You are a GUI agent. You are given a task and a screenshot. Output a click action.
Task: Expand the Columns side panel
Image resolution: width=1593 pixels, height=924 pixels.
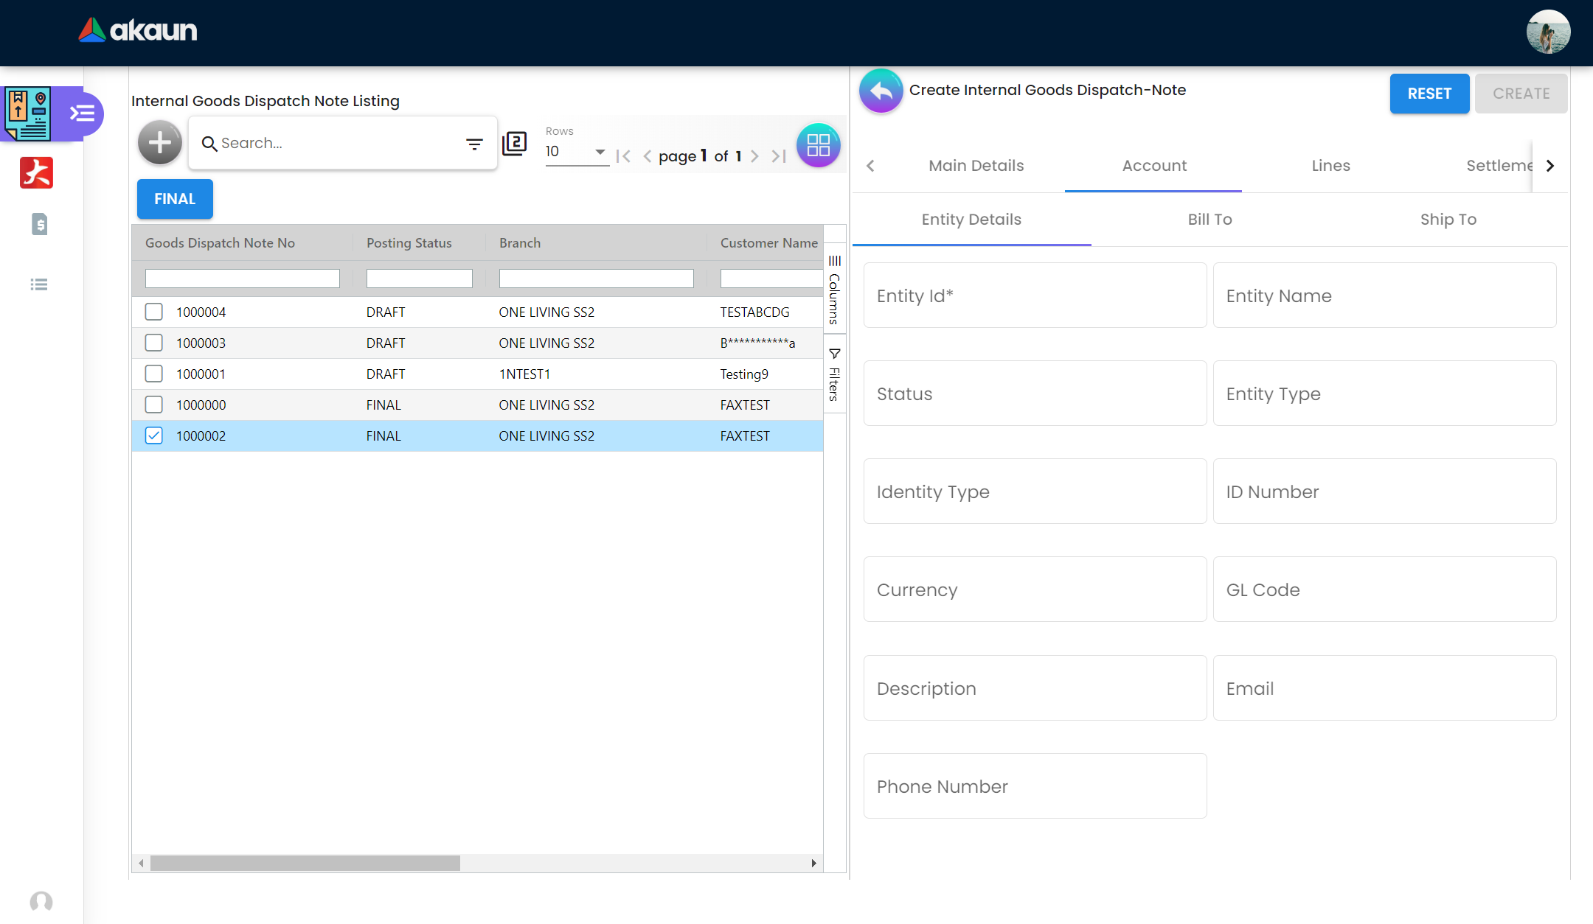pyautogui.click(x=834, y=290)
